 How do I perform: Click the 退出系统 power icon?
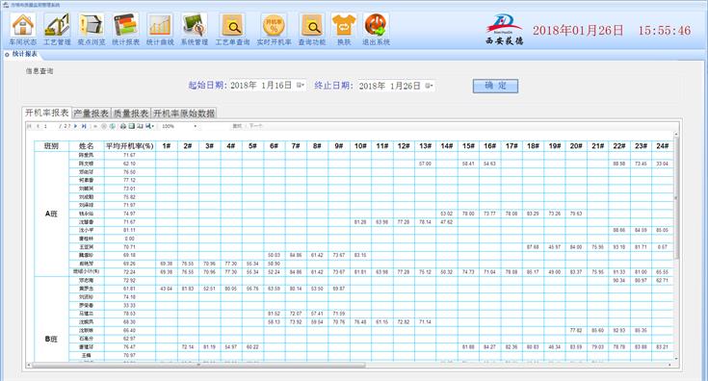click(376, 29)
